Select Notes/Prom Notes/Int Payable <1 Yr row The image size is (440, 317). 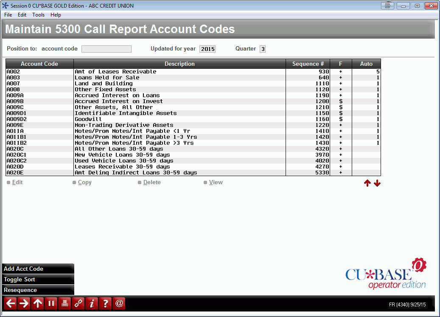(x=193, y=131)
